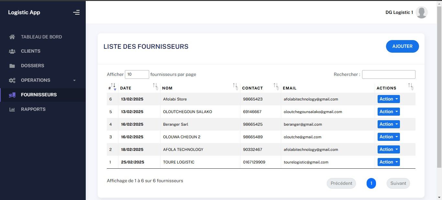The height and width of the screenshot is (200, 442).
Task: Open the user avatar profile picture
Action: pos(421,12)
